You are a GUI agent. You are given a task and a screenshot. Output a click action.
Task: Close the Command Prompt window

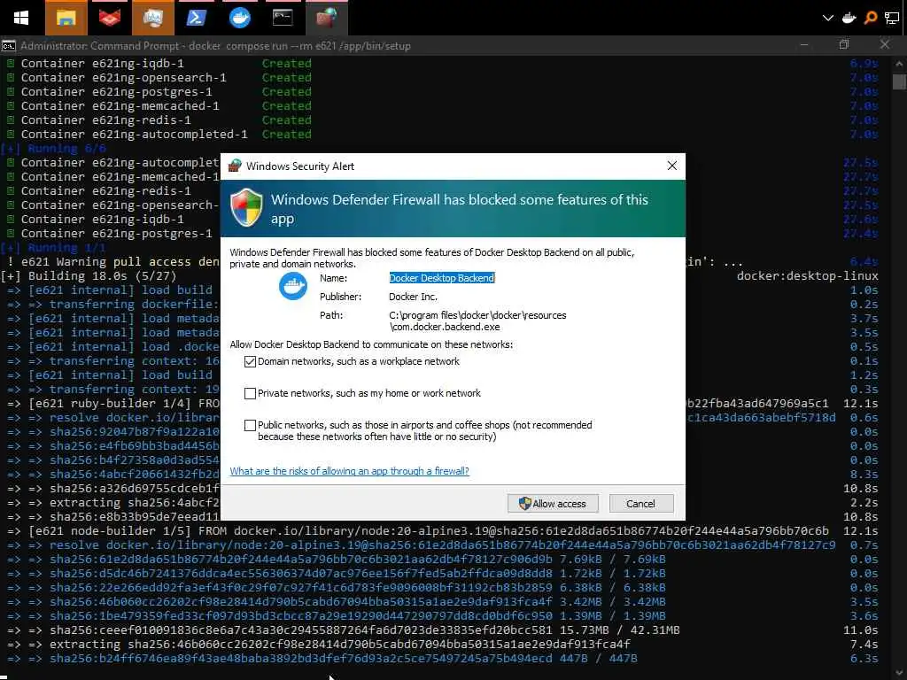[885, 45]
